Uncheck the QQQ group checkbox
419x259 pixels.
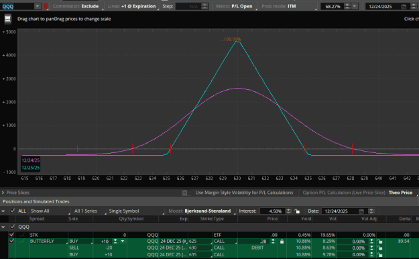[x=12, y=227]
